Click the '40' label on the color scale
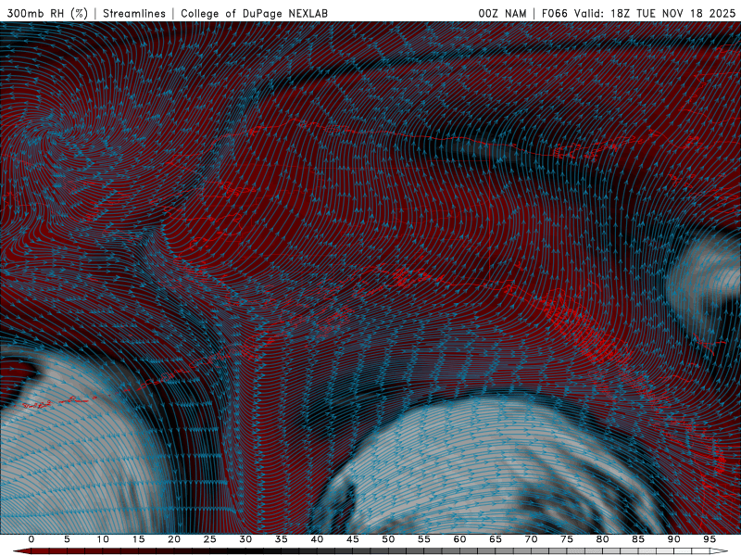The width and height of the screenshot is (741, 556). point(317,539)
